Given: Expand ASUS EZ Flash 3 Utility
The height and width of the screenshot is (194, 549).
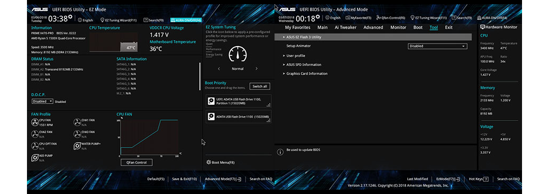Looking at the screenshot, I should click(x=373, y=37).
